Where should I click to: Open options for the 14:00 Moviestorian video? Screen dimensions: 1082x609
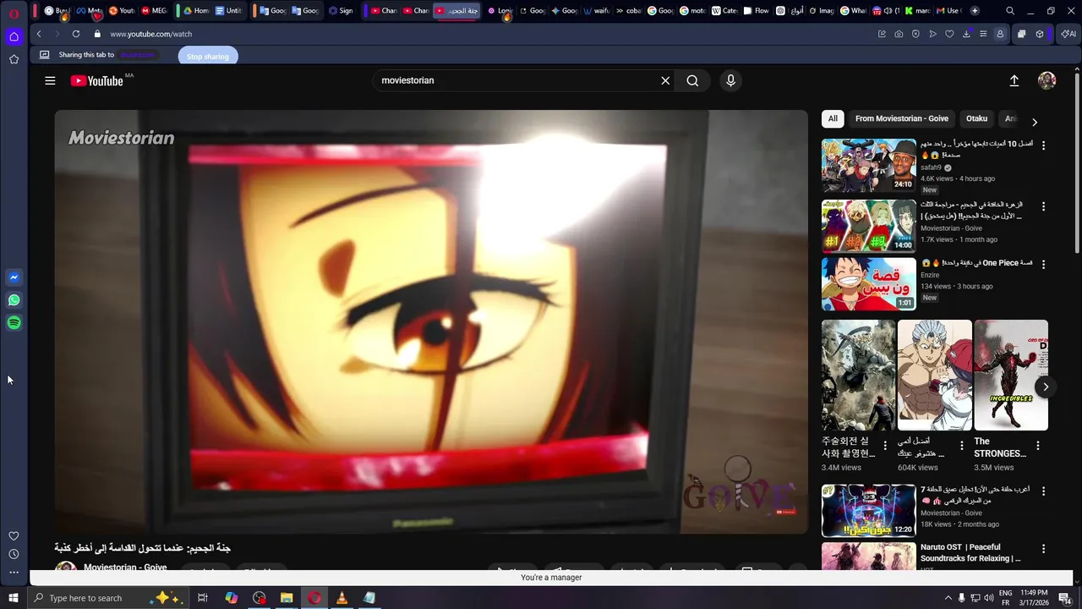(x=1043, y=206)
